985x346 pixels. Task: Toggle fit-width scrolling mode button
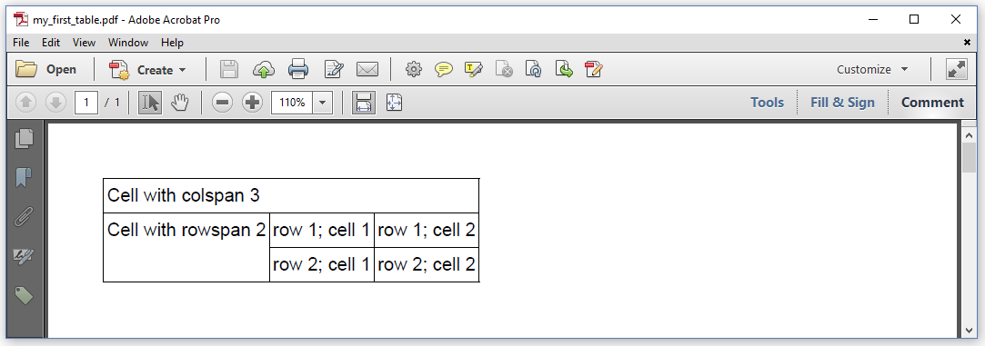pos(364,103)
